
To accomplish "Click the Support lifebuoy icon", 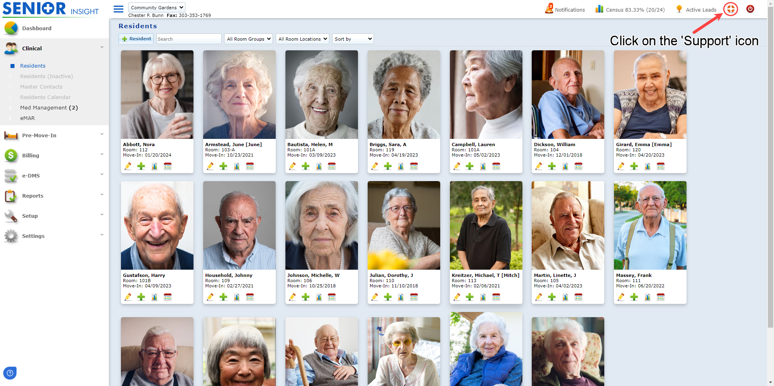I will point(730,9).
